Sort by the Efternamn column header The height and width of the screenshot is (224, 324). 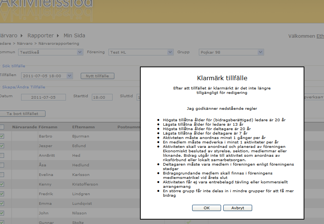coord(83,127)
